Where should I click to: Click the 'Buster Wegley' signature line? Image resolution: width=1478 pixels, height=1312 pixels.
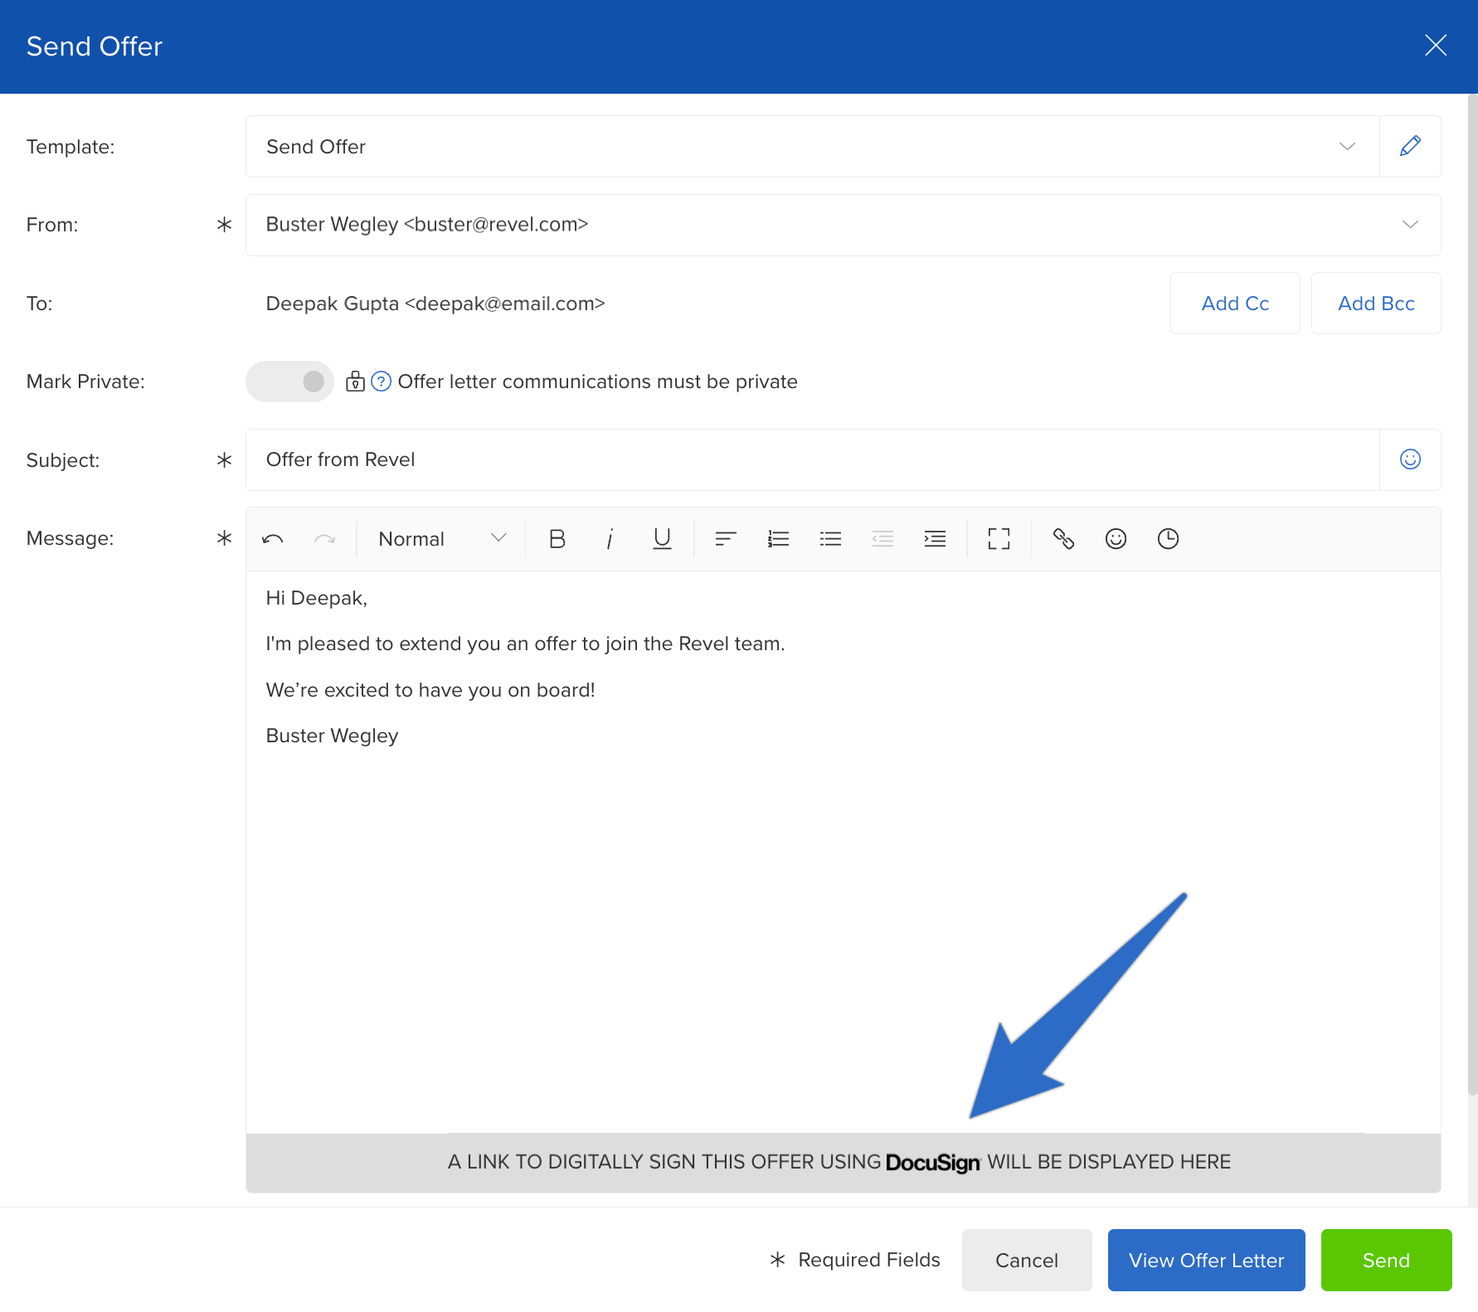332,736
